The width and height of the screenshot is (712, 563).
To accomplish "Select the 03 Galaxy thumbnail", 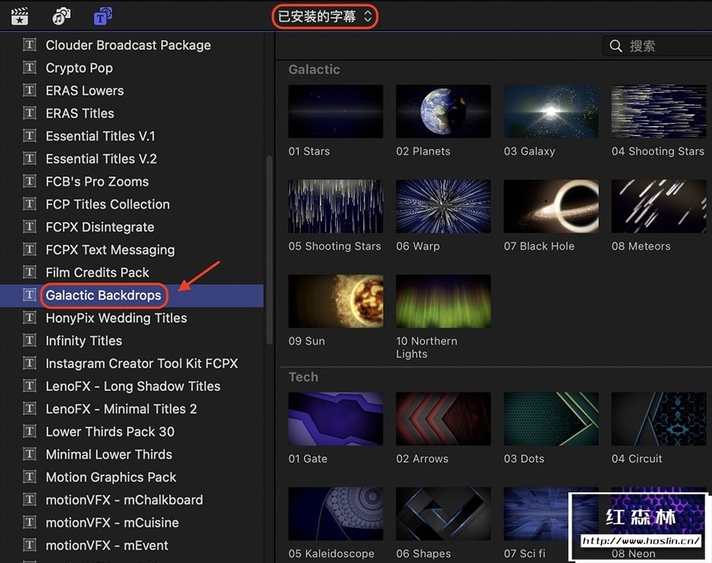I will [x=551, y=111].
